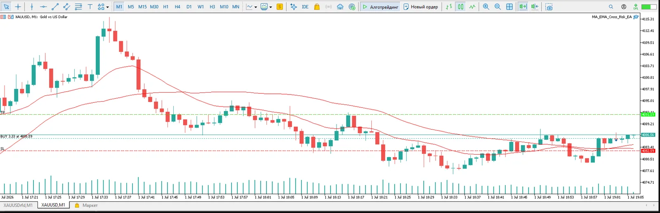Select the red SL level line label
The image size is (660, 213).
(2, 148)
